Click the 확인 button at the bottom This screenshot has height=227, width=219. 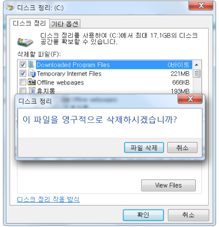(x=143, y=215)
